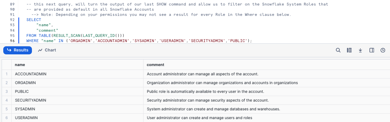Click the WHERE "name" IN clause line
Viewport: 390px width, 122px height.
click(x=139, y=41)
